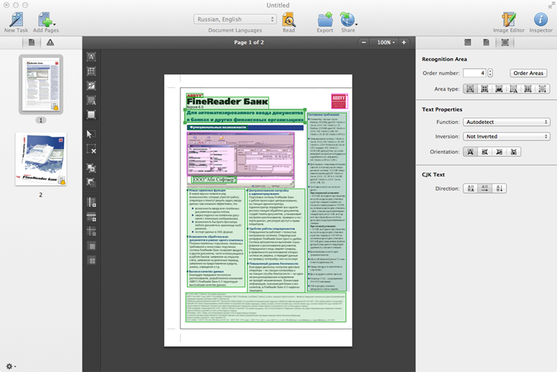Select the Add Area Part tool
557x372 pixels.
point(91,168)
